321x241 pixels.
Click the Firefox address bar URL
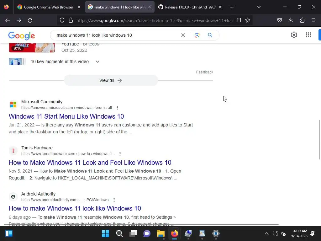click(154, 20)
